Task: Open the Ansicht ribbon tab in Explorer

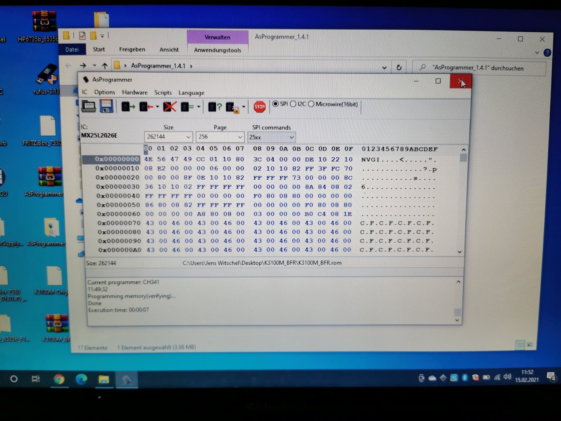Action: tap(169, 50)
